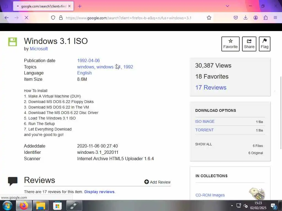Show hidden system tray icons
This screenshot has height=211, width=282.
pyautogui.click(x=232, y=206)
